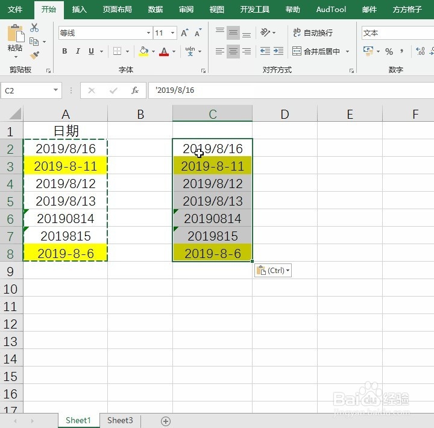Click the Paste clipboard icon
Image resolution: width=434 pixels, height=428 pixels.
(15, 34)
